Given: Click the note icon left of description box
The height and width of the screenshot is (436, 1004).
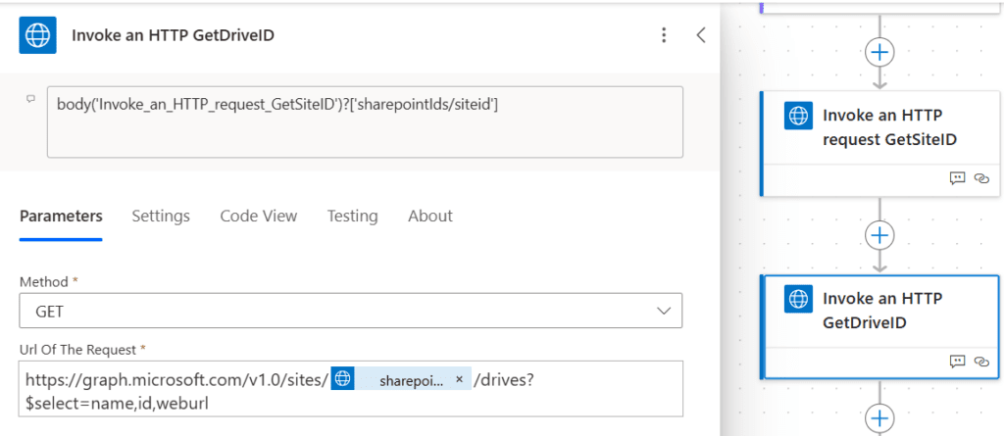Looking at the screenshot, I should point(30,99).
